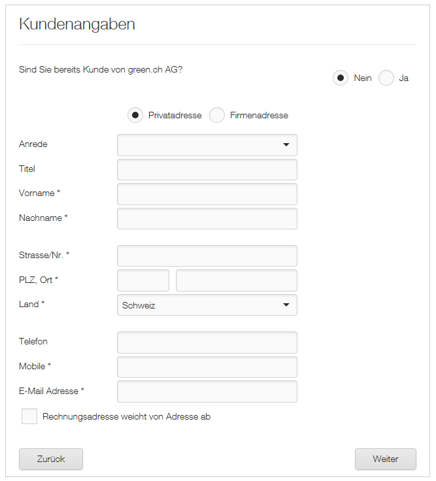This screenshot has height=481, width=436.
Task: Click the Anrede dropdown arrow icon
Action: 286,145
